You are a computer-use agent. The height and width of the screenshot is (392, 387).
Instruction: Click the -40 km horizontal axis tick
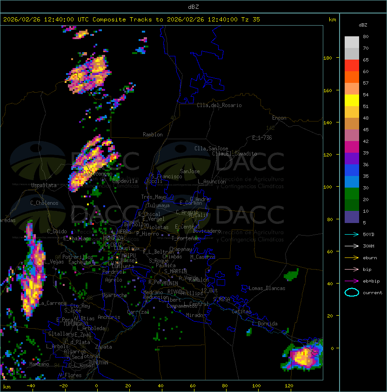31,386
